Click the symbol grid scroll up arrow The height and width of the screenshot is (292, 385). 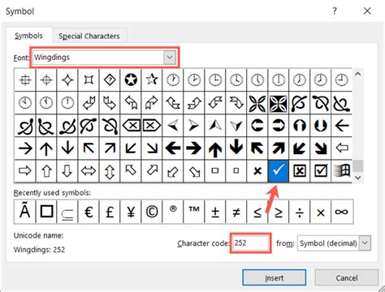point(358,74)
